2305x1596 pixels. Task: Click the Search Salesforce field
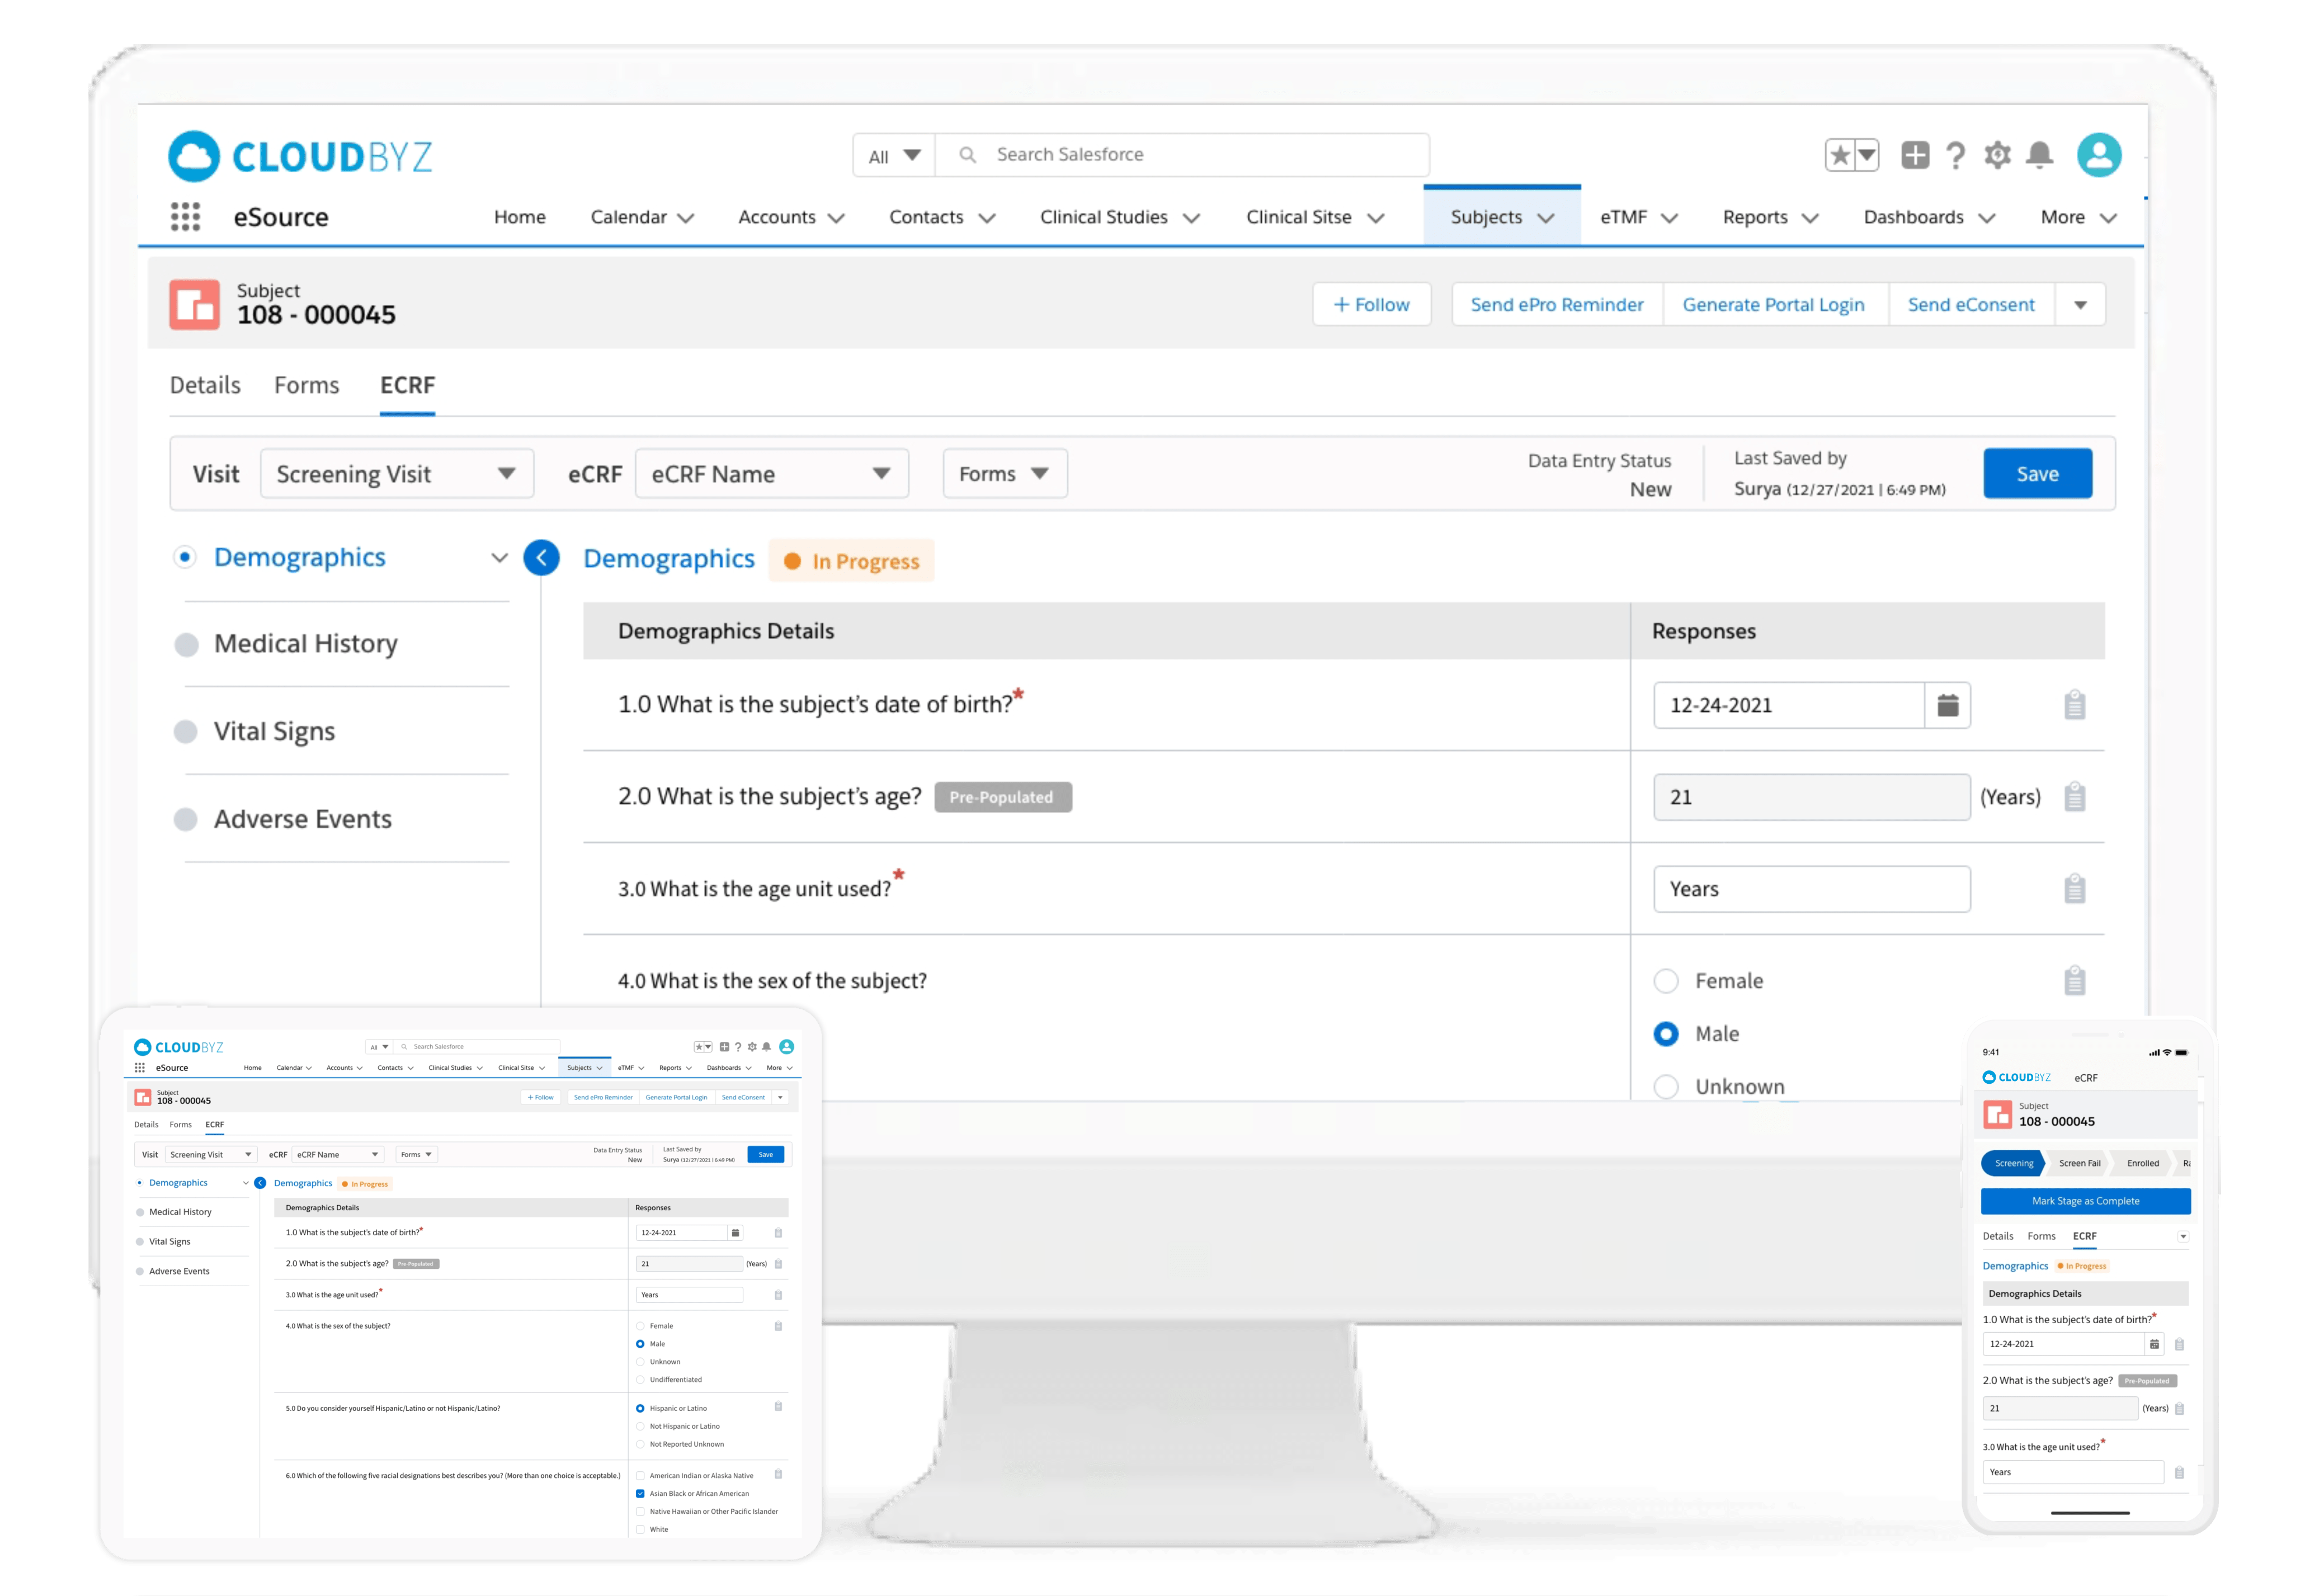click(x=1200, y=155)
